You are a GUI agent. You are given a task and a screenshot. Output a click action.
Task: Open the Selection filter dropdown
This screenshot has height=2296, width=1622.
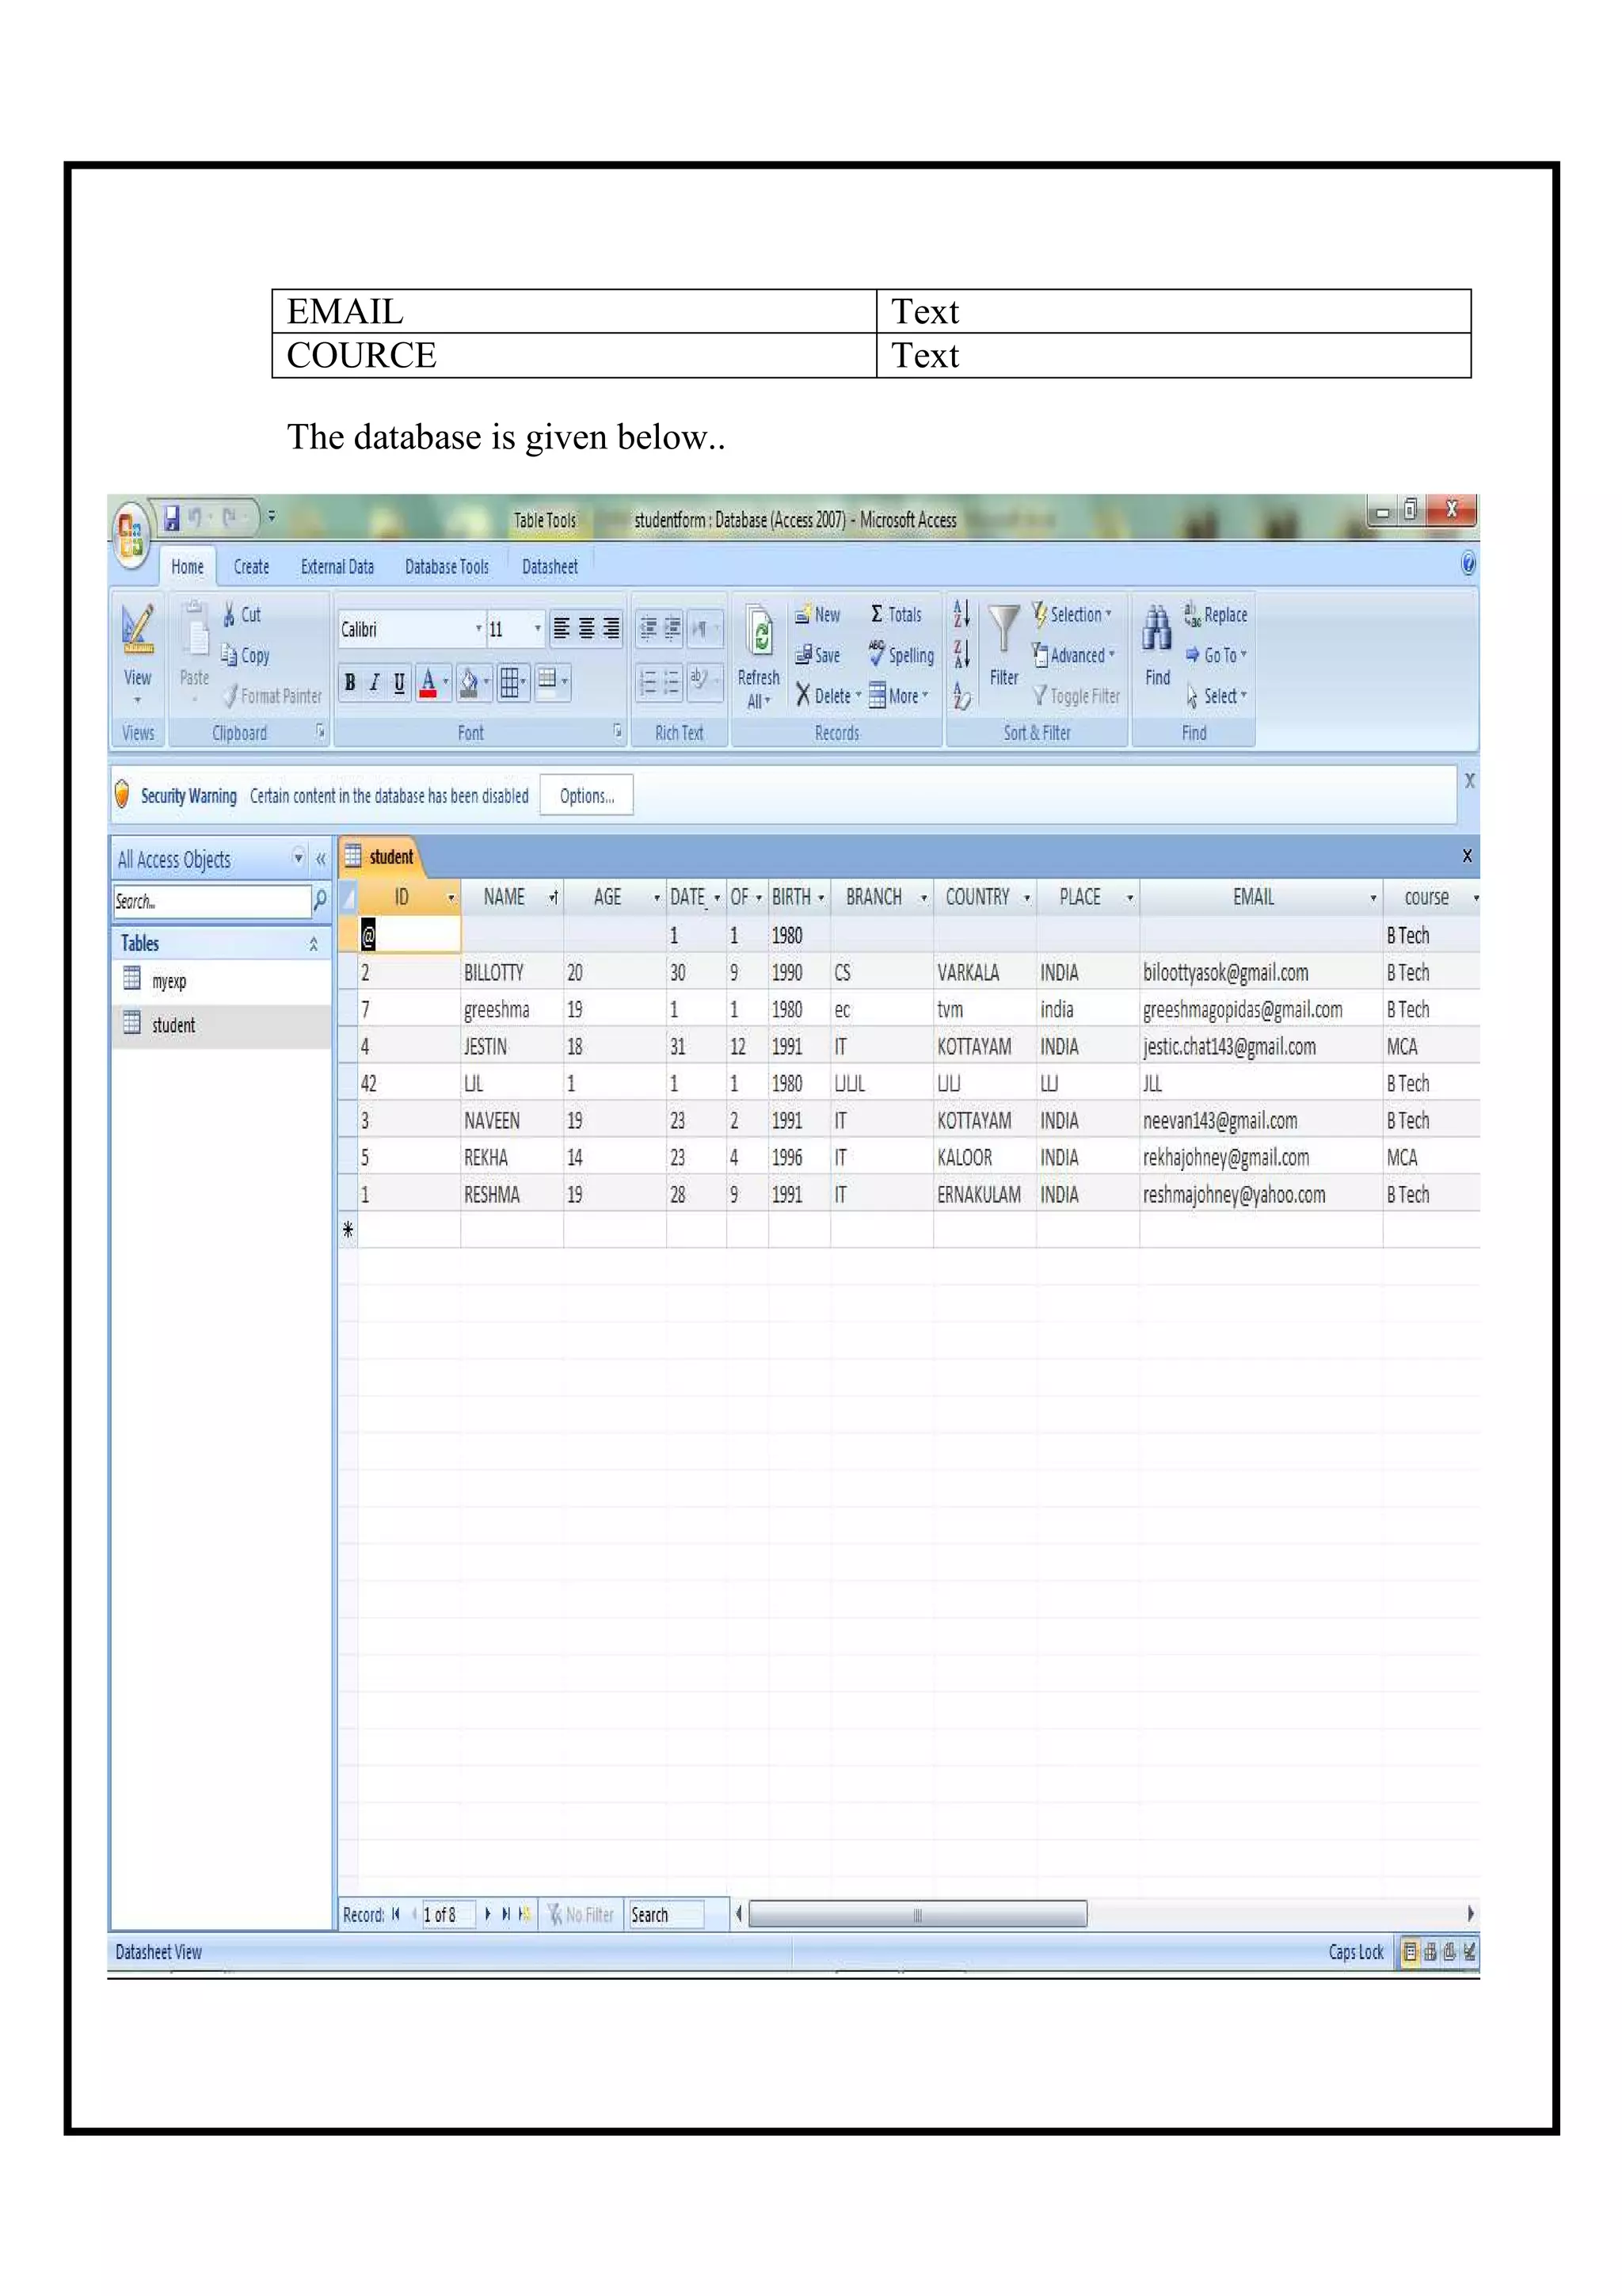pyautogui.click(x=1072, y=614)
